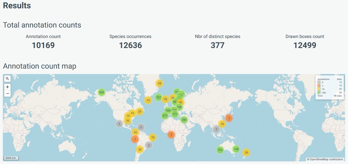Click the 'Nbr of distinct species' label
This screenshot has width=348, height=164.
pyautogui.click(x=217, y=37)
